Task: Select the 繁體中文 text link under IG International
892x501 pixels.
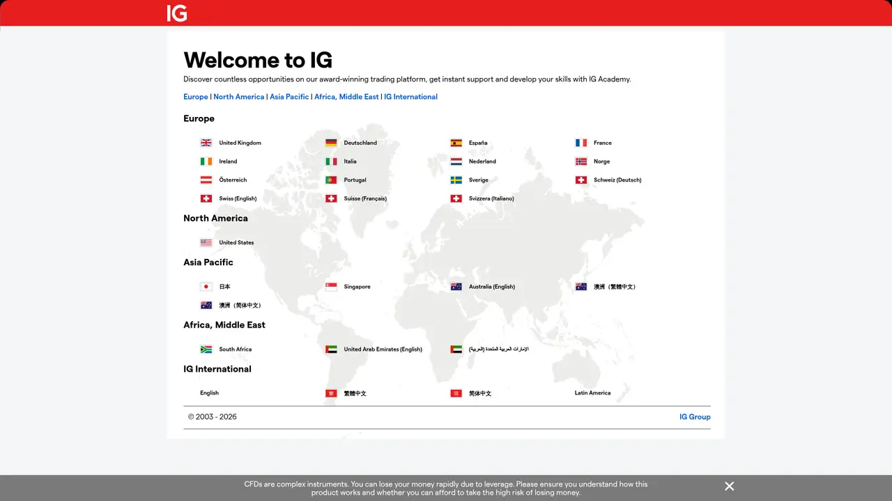Action: coord(355,393)
